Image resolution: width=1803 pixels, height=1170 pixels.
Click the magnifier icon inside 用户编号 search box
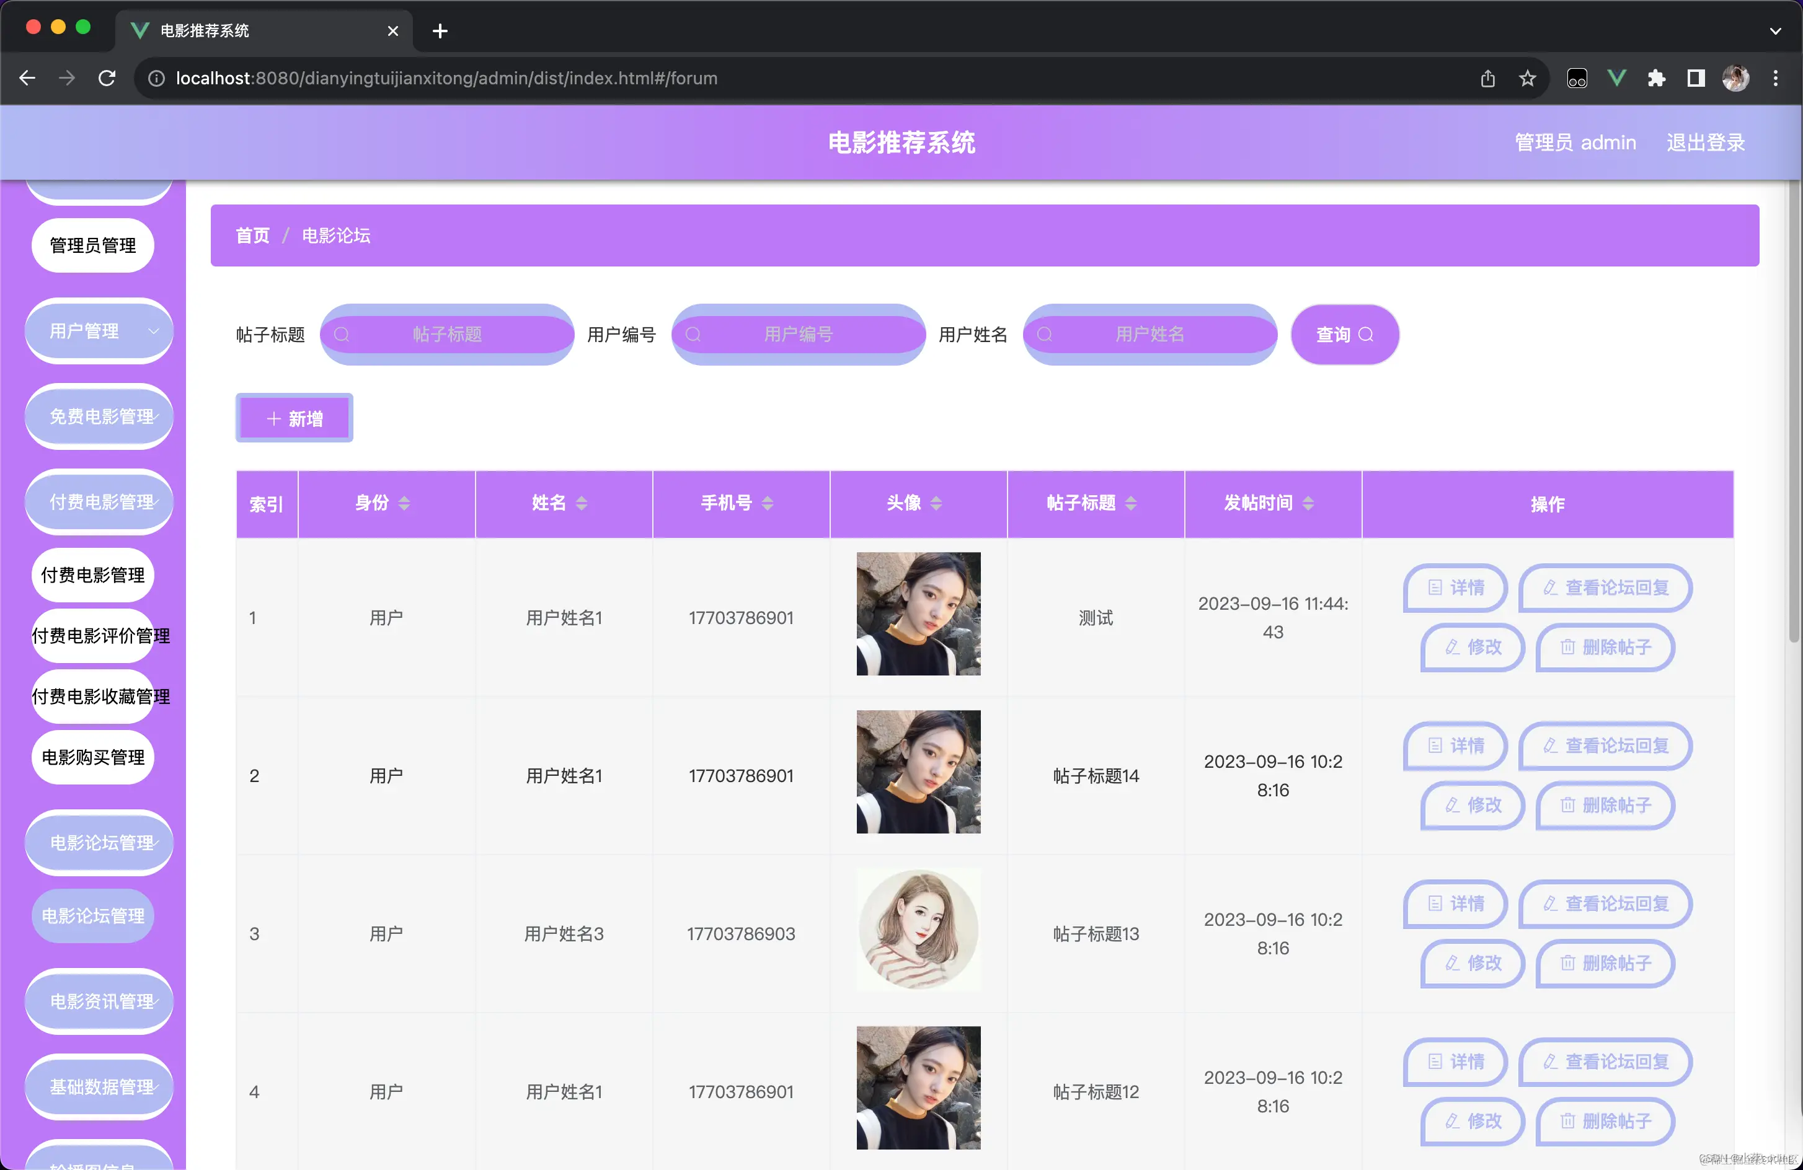click(x=693, y=334)
